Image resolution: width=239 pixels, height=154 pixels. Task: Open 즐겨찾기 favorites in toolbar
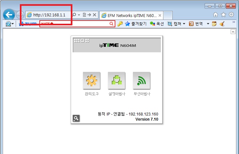(136, 24)
